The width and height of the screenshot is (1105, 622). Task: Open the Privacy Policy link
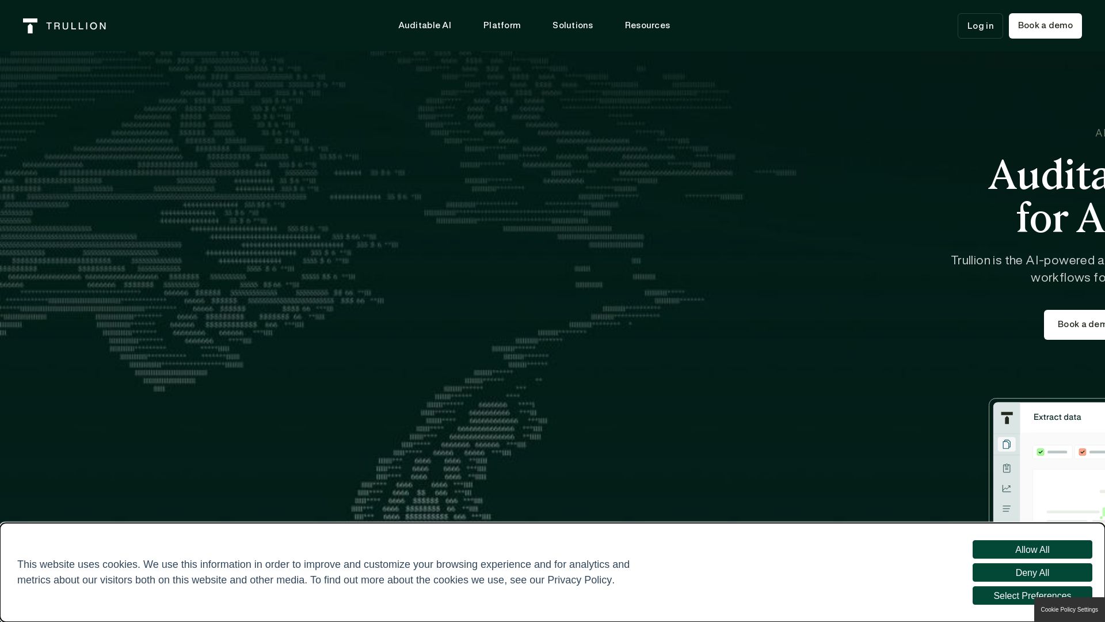(x=580, y=580)
